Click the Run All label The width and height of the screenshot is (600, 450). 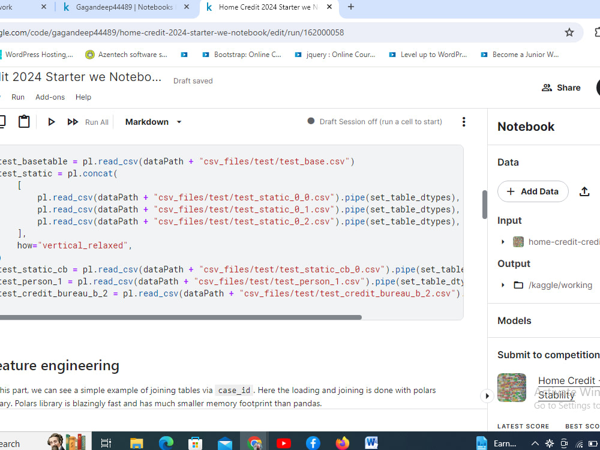97,122
